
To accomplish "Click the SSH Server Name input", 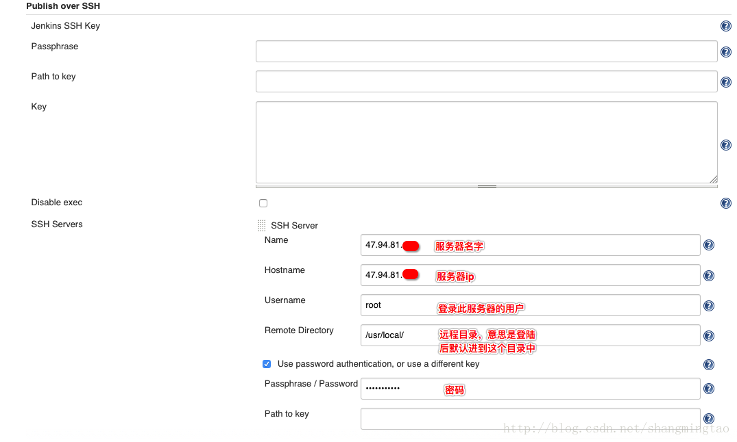I will click(x=530, y=245).
